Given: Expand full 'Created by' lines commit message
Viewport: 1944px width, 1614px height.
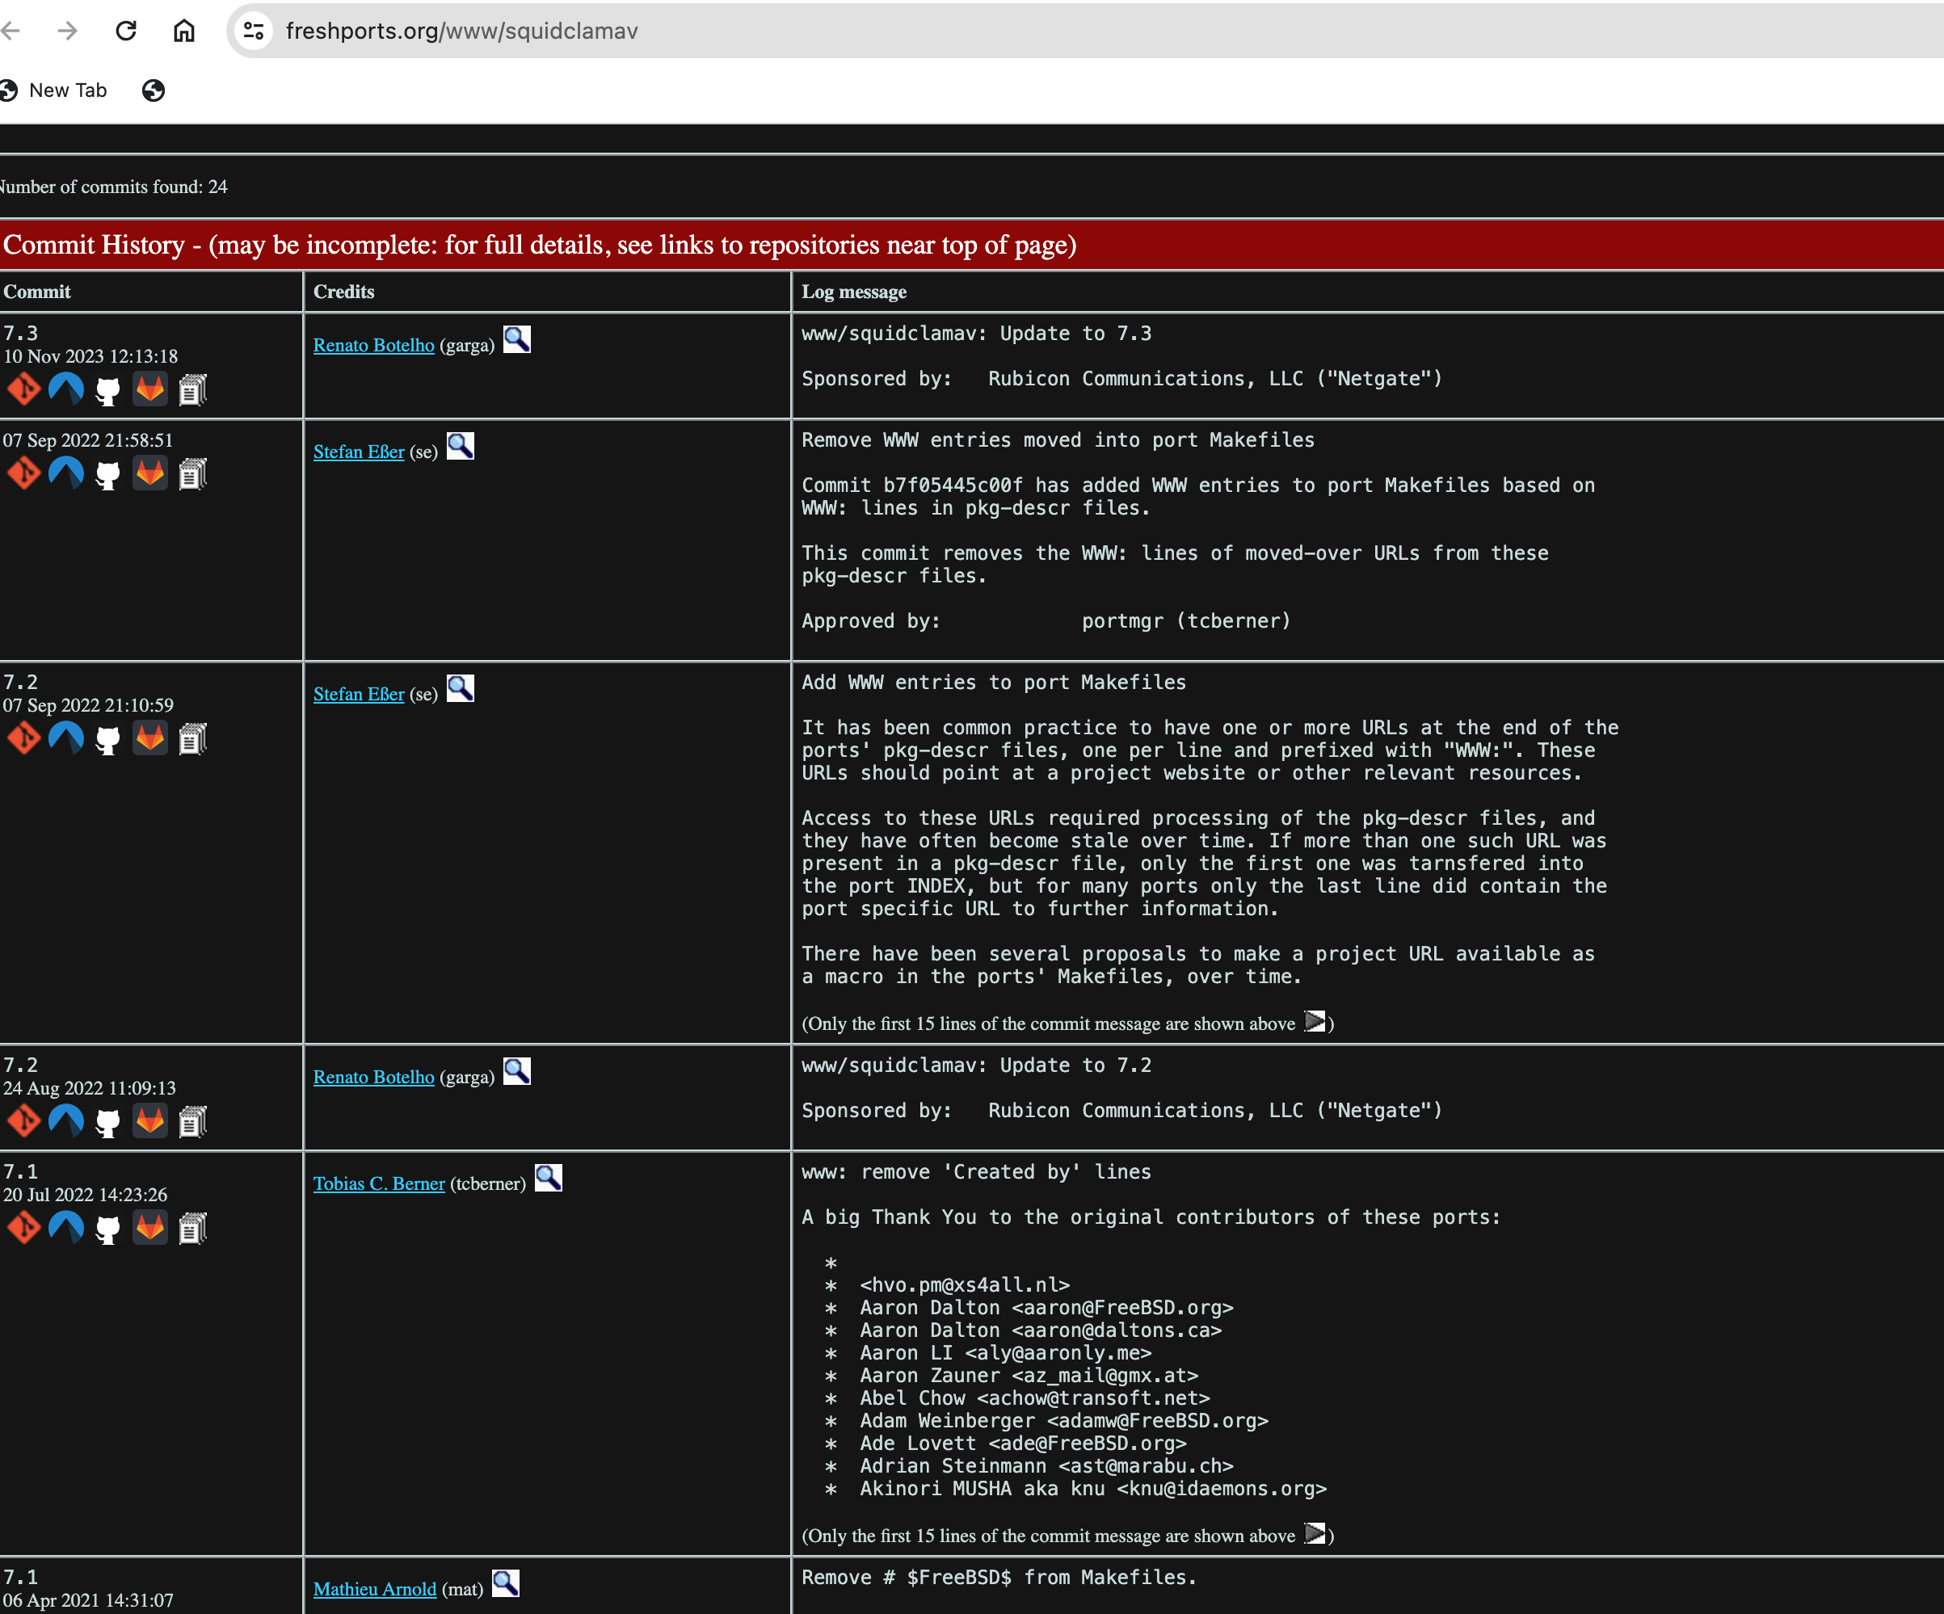Looking at the screenshot, I should click(x=1315, y=1533).
